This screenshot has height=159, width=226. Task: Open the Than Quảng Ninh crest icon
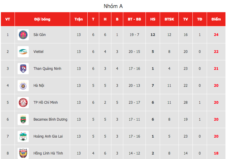tap(23, 69)
